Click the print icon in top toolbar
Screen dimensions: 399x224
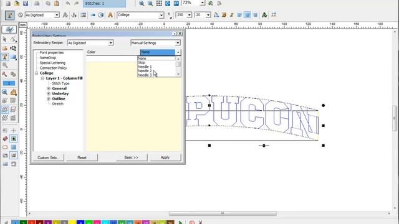click(x=37, y=3)
